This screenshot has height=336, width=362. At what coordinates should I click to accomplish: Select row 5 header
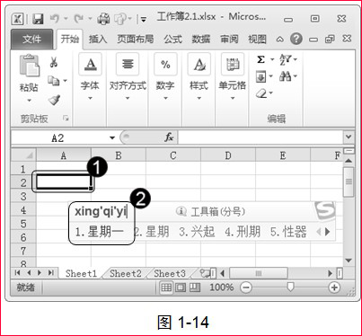pos(23,224)
